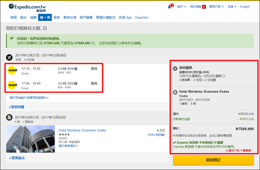Viewport: 260px width, 170px height.
Task: Click the airplane icon beside flight dates
Action: (x=9, y=58)
